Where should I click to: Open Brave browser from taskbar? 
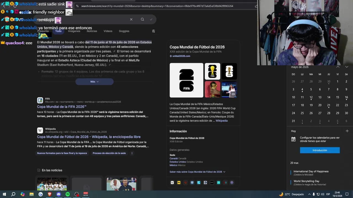(50, 194)
